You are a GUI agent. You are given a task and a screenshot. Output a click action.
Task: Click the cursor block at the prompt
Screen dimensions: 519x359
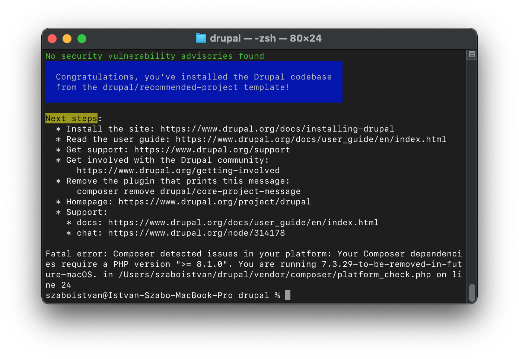coord(288,295)
